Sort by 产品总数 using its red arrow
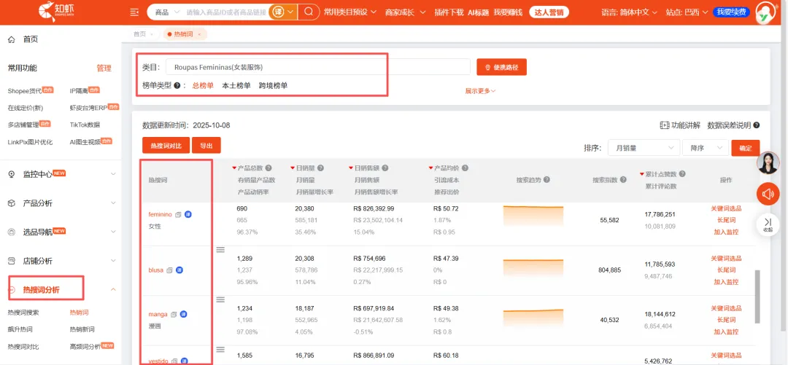This screenshot has height=365, width=788. coord(234,168)
